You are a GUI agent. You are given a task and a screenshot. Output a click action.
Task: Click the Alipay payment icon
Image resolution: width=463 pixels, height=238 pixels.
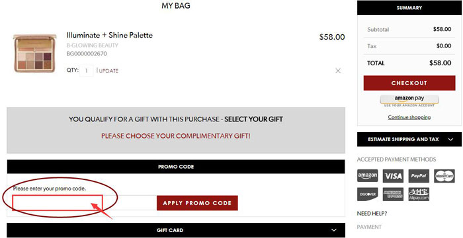point(419,194)
